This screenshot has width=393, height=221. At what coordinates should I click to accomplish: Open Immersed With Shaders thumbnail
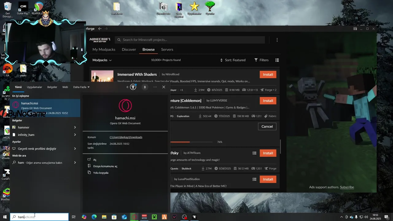102,76
